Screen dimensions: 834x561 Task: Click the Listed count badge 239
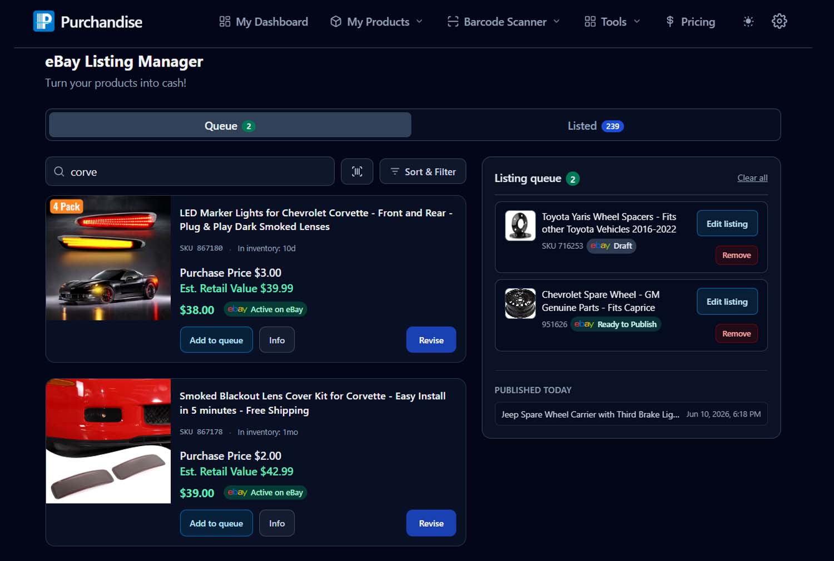pyautogui.click(x=613, y=126)
